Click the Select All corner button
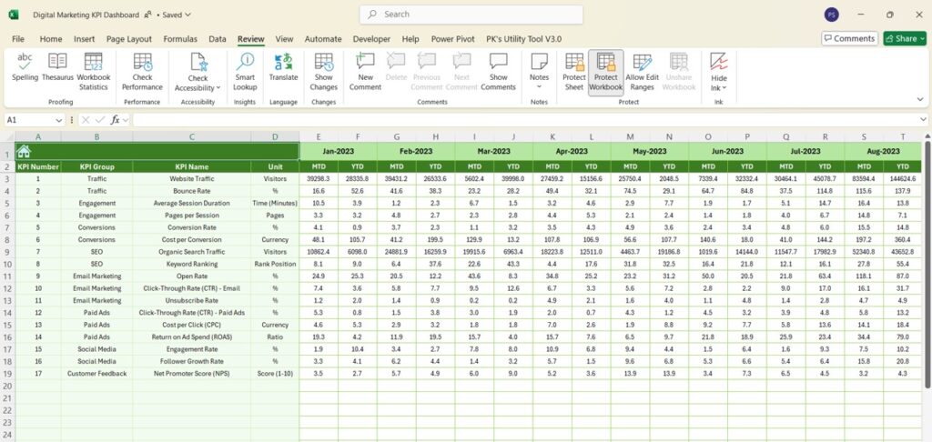This screenshot has width=932, height=442. (x=7, y=136)
